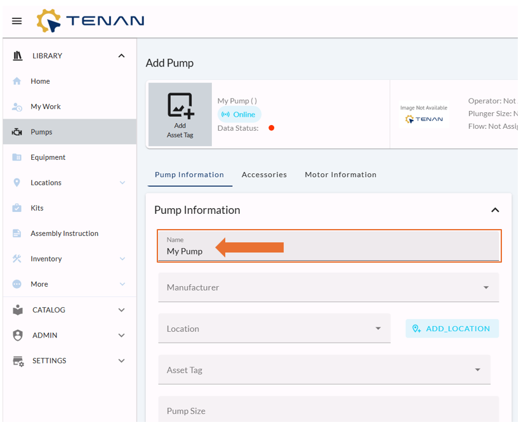
Task: Switch to the Motor Information tab
Action: [x=340, y=174]
